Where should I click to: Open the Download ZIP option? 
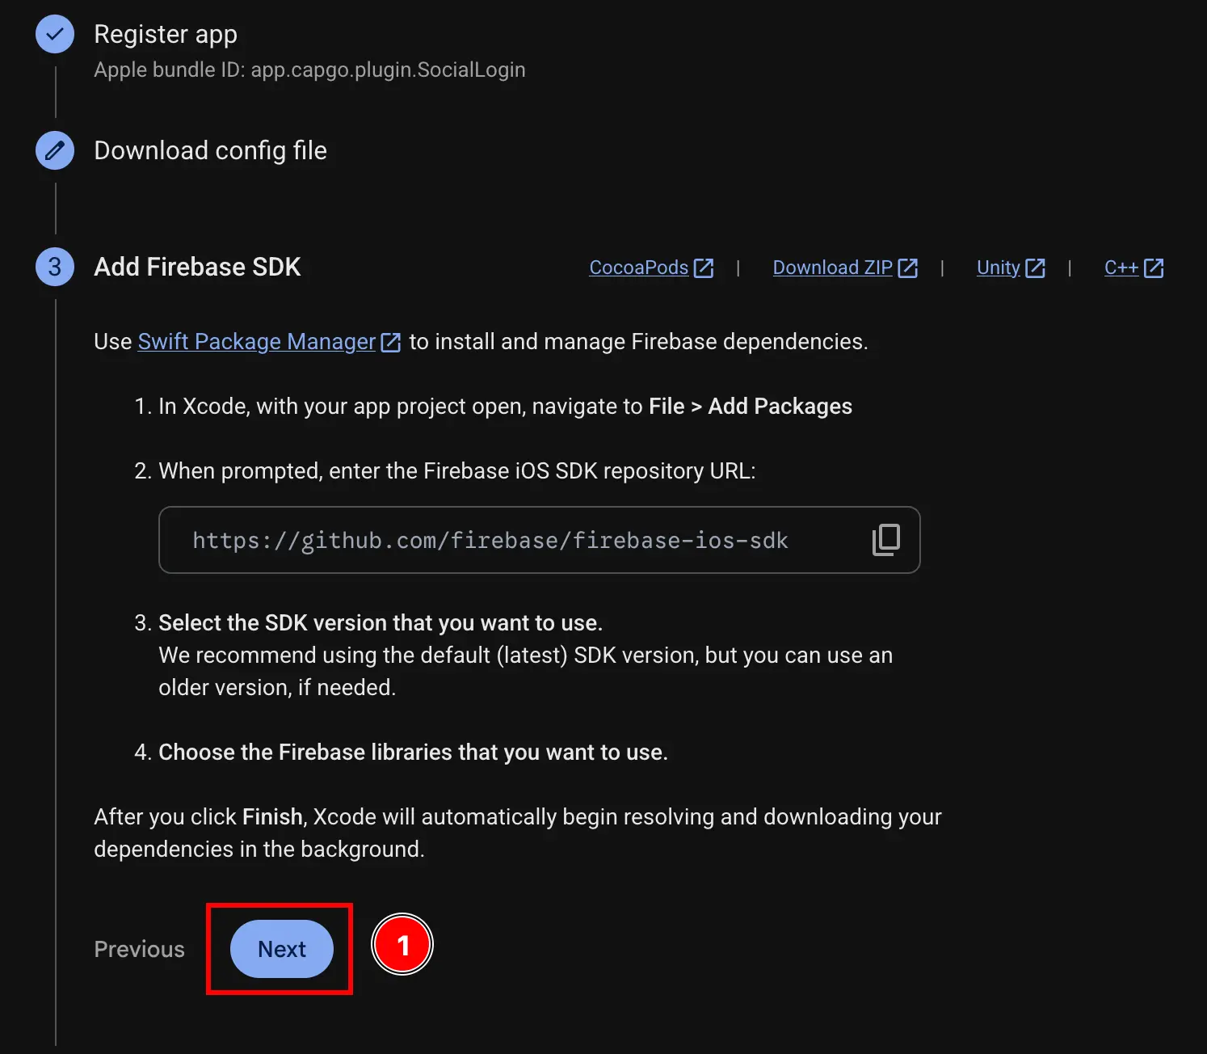click(x=833, y=268)
